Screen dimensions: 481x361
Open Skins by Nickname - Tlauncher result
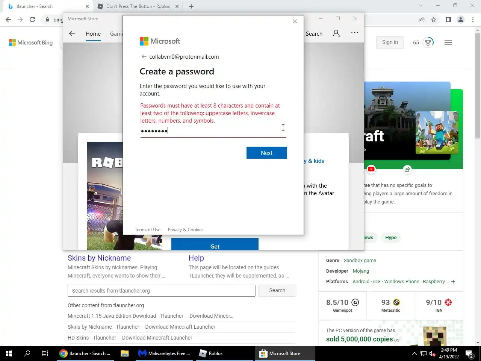(x=141, y=327)
